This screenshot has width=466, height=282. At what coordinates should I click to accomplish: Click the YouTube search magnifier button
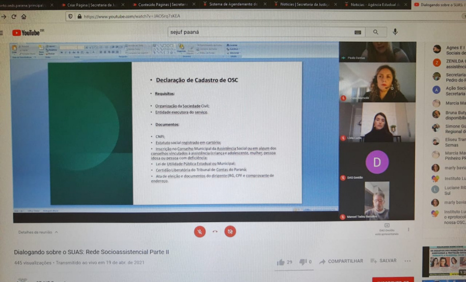(376, 32)
